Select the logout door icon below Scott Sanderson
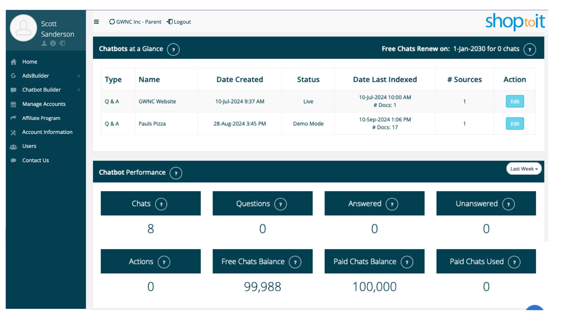Image resolution: width=570 pixels, height=320 pixels. [62, 43]
